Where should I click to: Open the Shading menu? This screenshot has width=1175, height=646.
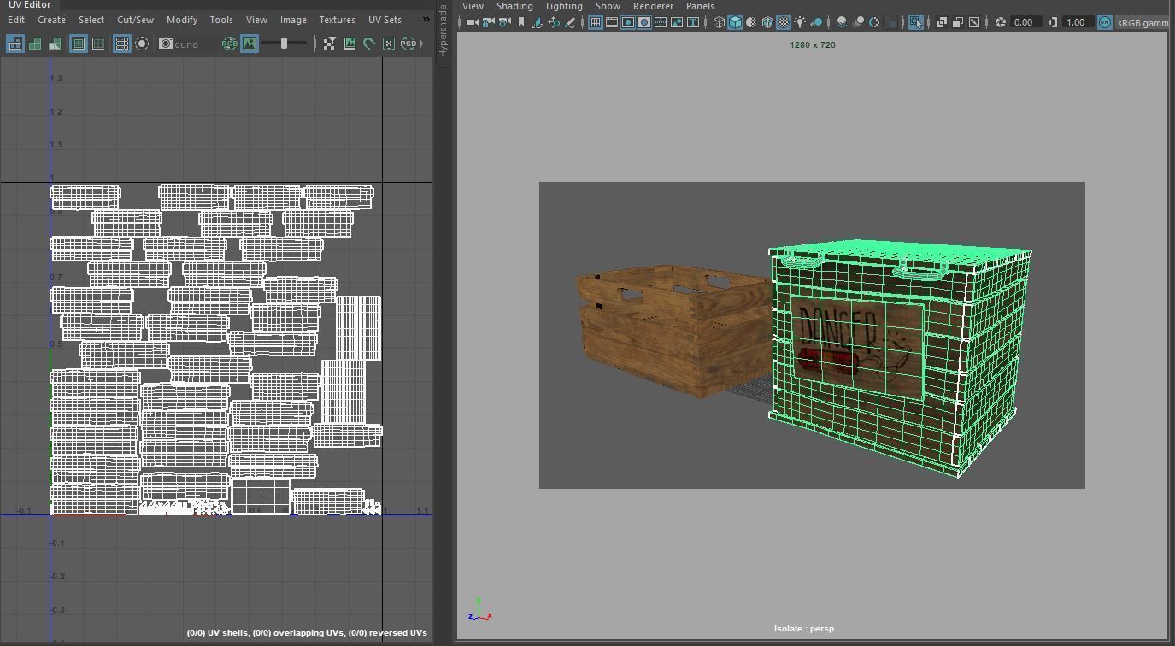[514, 6]
